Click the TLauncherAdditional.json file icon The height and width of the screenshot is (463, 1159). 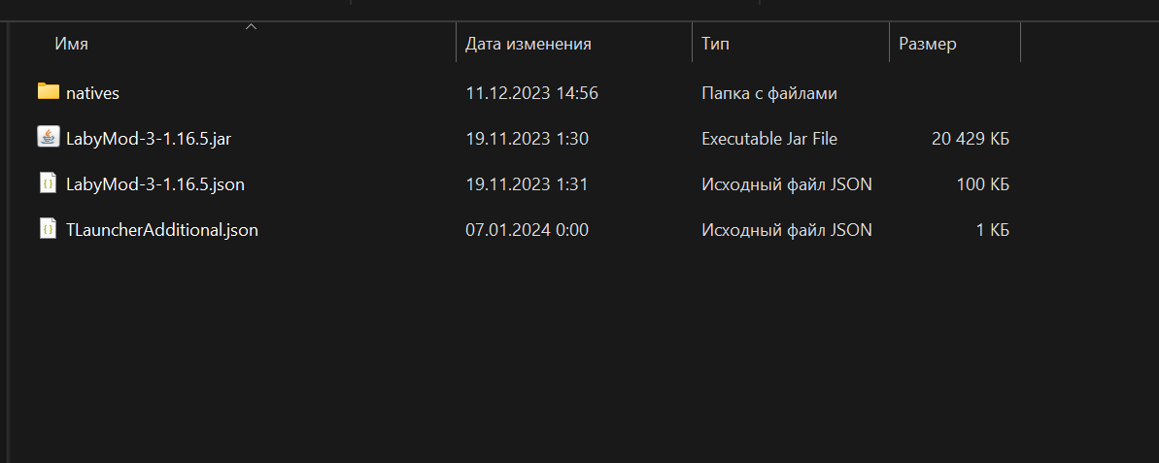point(48,229)
